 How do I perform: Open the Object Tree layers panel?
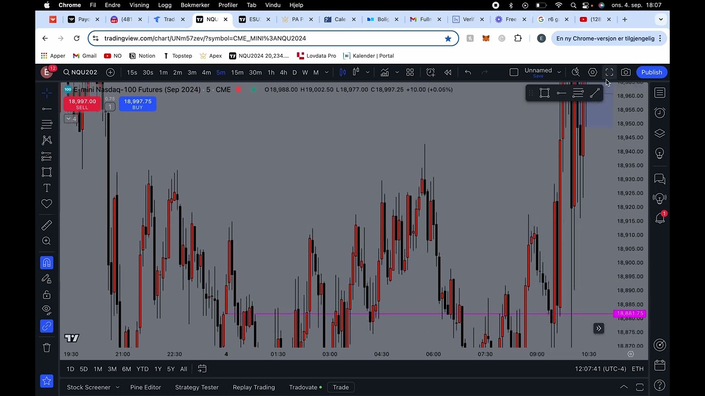coord(660,133)
